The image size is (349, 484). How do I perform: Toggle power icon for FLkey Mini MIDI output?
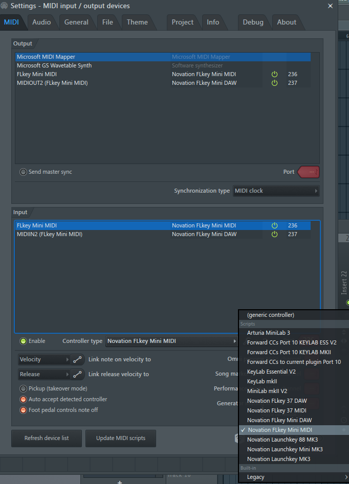point(274,74)
